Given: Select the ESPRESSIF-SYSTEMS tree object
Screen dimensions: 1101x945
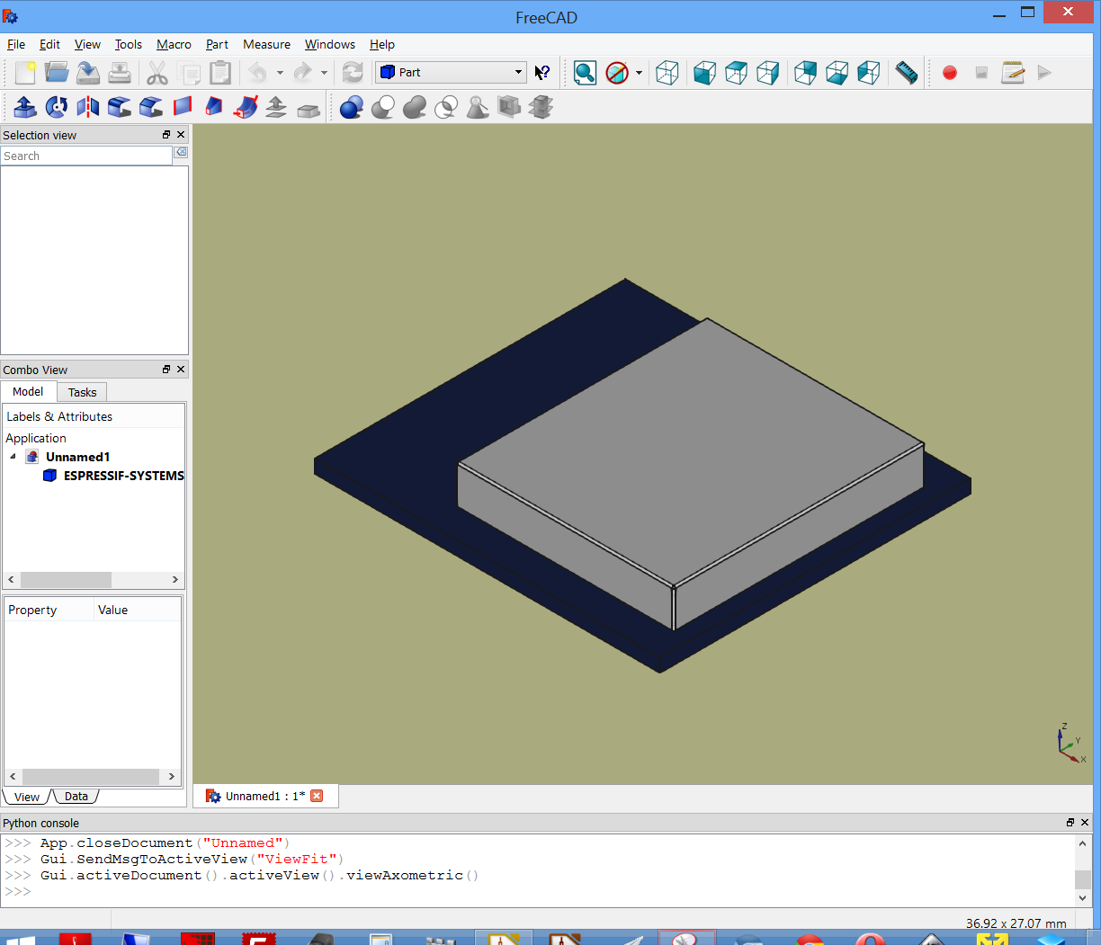Looking at the screenshot, I should pos(123,476).
